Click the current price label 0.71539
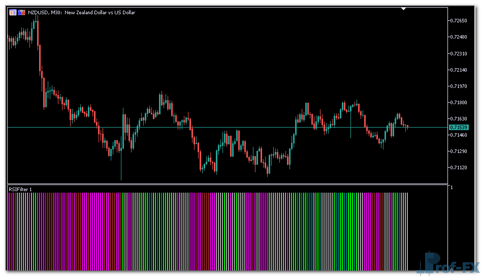This screenshot has height=276, width=481. click(x=458, y=127)
